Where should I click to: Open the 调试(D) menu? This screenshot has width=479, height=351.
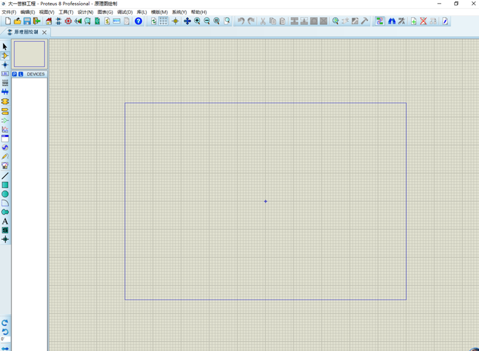point(125,12)
